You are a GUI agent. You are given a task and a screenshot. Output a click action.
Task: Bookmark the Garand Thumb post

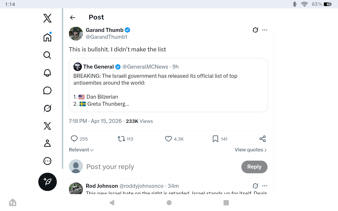click(220, 139)
